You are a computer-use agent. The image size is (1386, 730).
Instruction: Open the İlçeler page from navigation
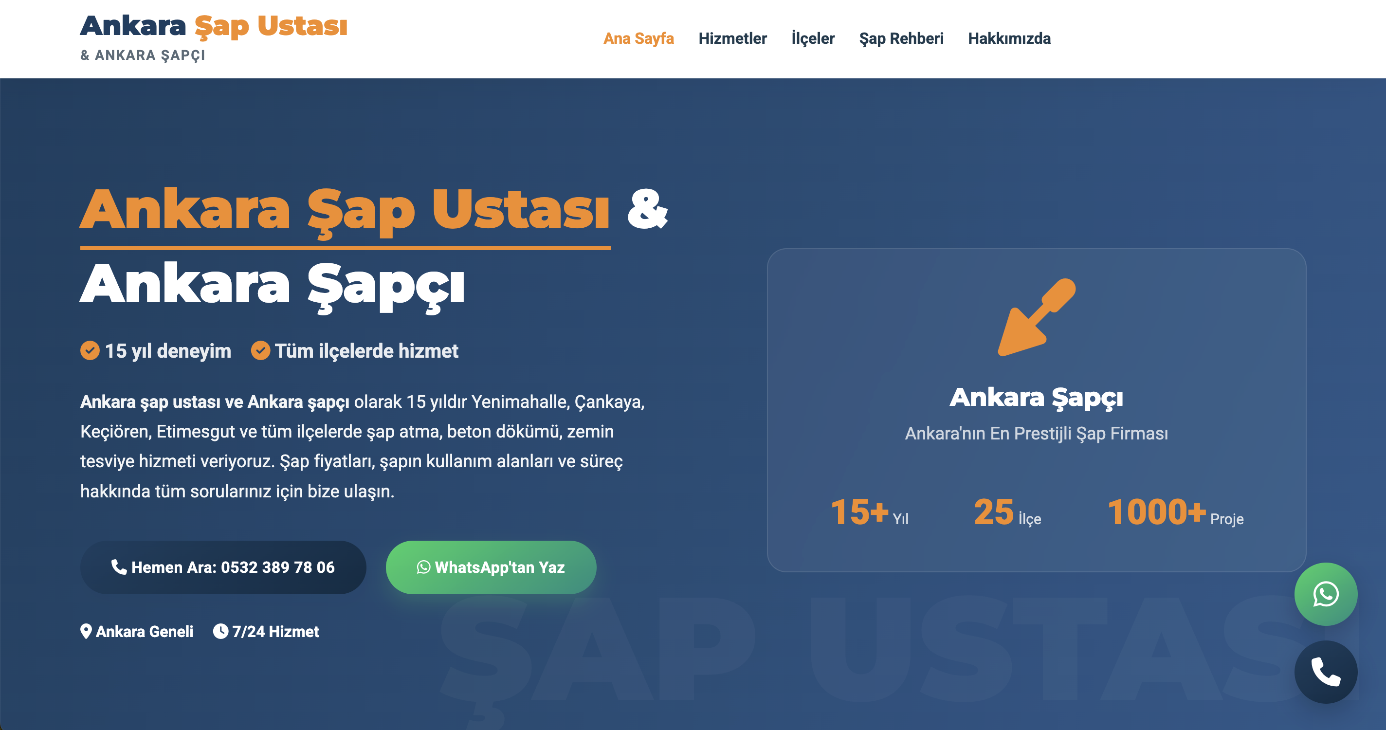pyautogui.click(x=813, y=38)
